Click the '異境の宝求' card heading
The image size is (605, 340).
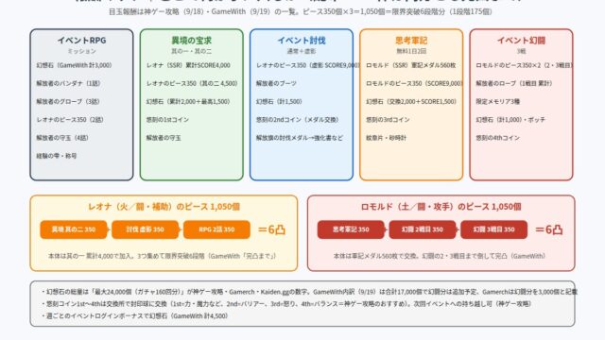(x=191, y=40)
